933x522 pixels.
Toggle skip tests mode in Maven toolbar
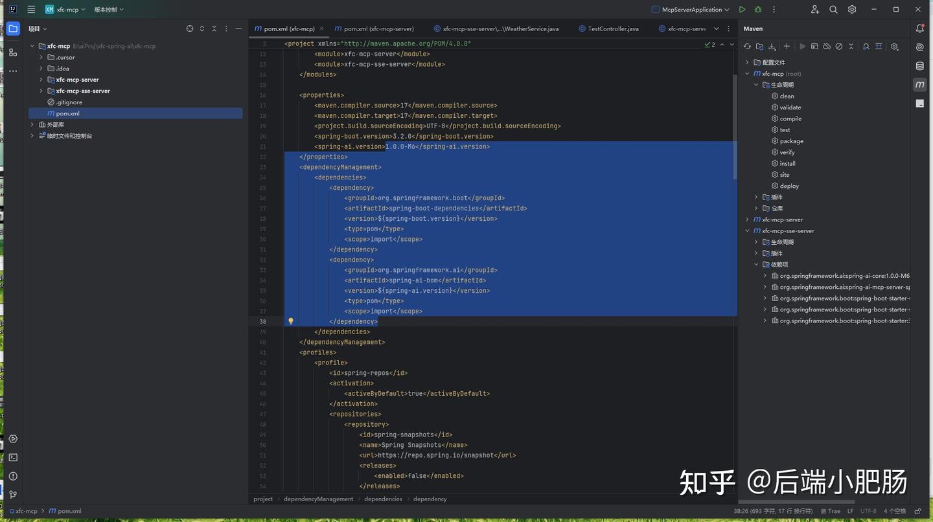coord(839,46)
